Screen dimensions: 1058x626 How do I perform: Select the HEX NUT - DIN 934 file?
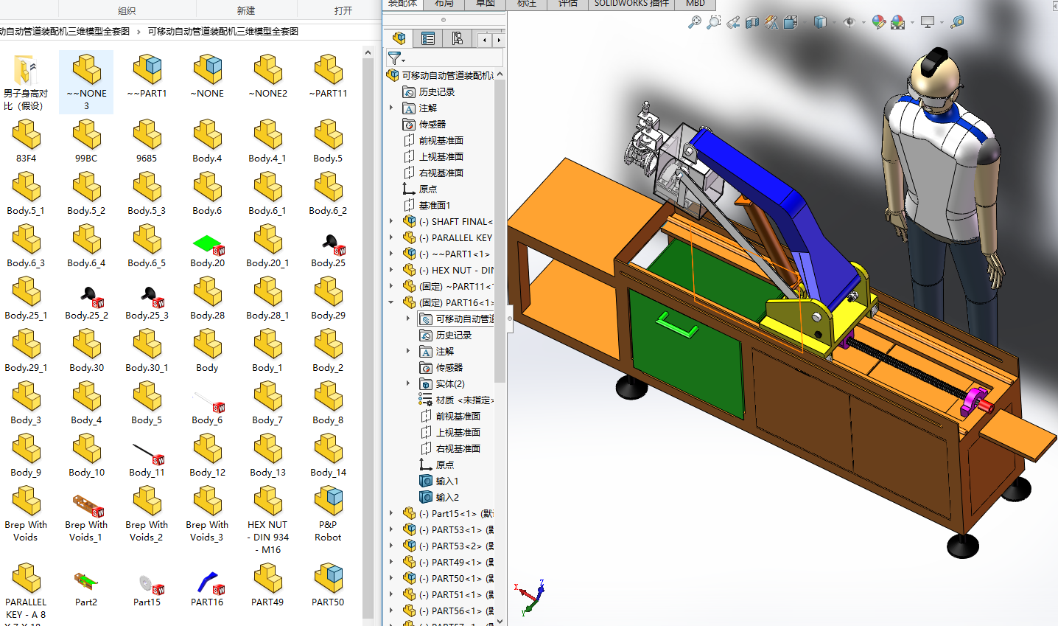coord(267,521)
